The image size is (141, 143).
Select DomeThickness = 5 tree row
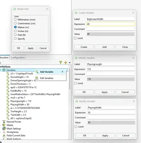20,84
